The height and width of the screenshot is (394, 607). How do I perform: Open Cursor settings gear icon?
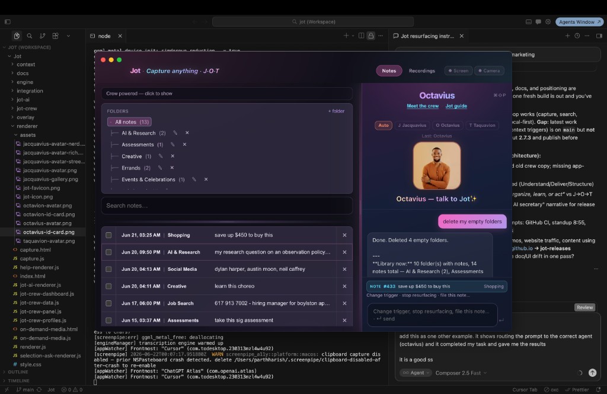click(548, 22)
